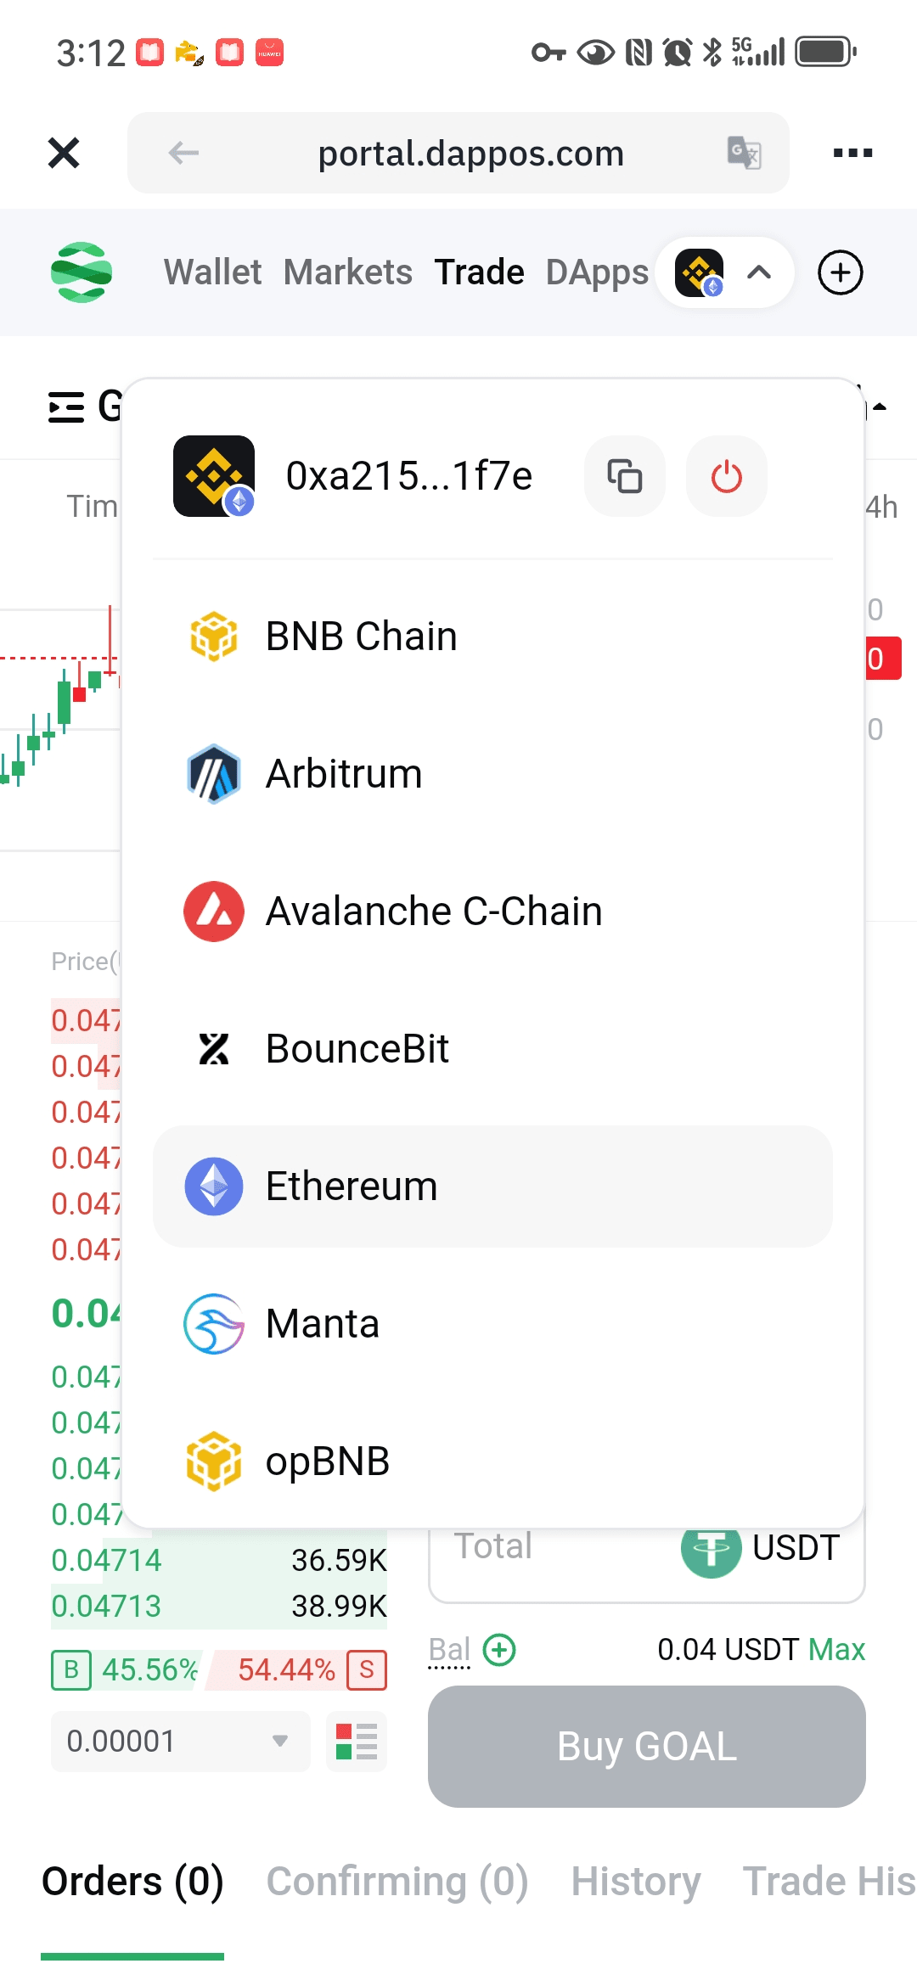The height and width of the screenshot is (1986, 917).
Task: Open the 0.00001 price precision dropdown
Action: pos(180,1742)
